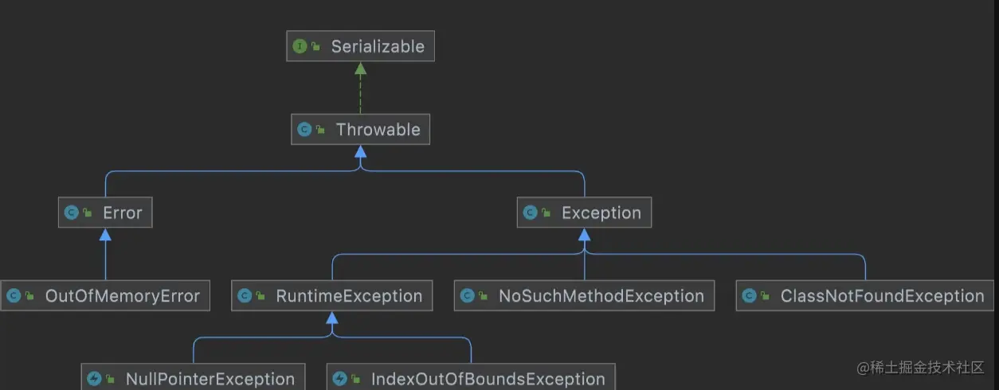Click the OutOfMemoryError class icon
The width and height of the screenshot is (999, 390).
click(14, 296)
